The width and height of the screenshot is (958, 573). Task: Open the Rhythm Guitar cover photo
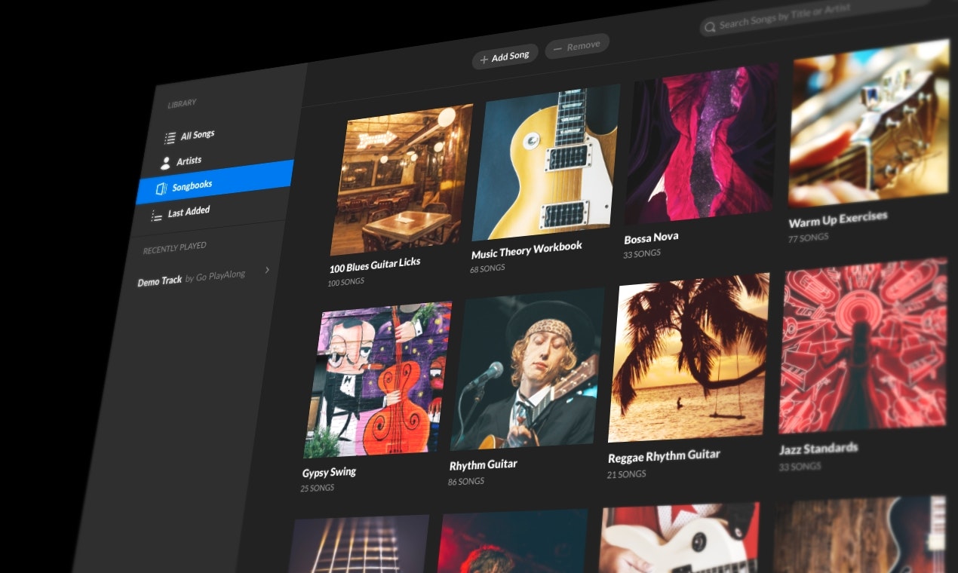click(x=527, y=369)
